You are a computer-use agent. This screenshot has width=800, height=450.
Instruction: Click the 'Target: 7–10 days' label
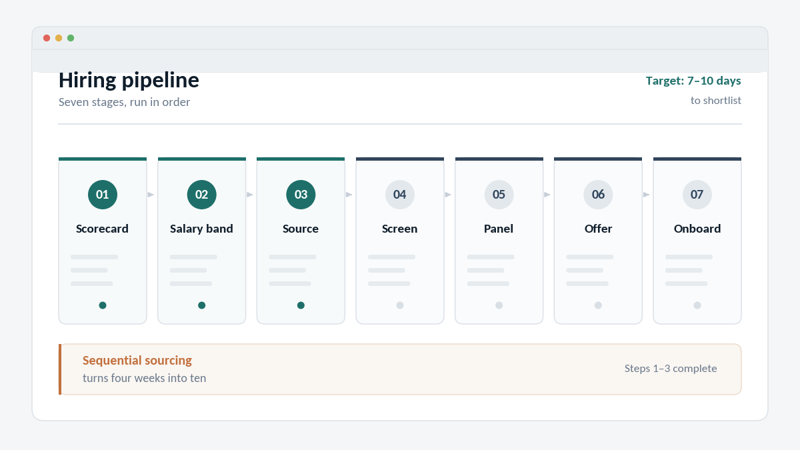point(693,81)
